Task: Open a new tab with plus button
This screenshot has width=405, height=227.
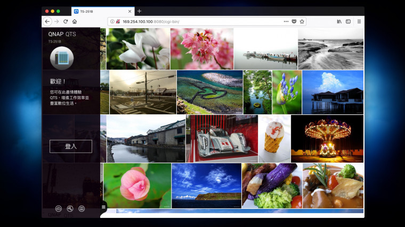Action: pos(140,11)
